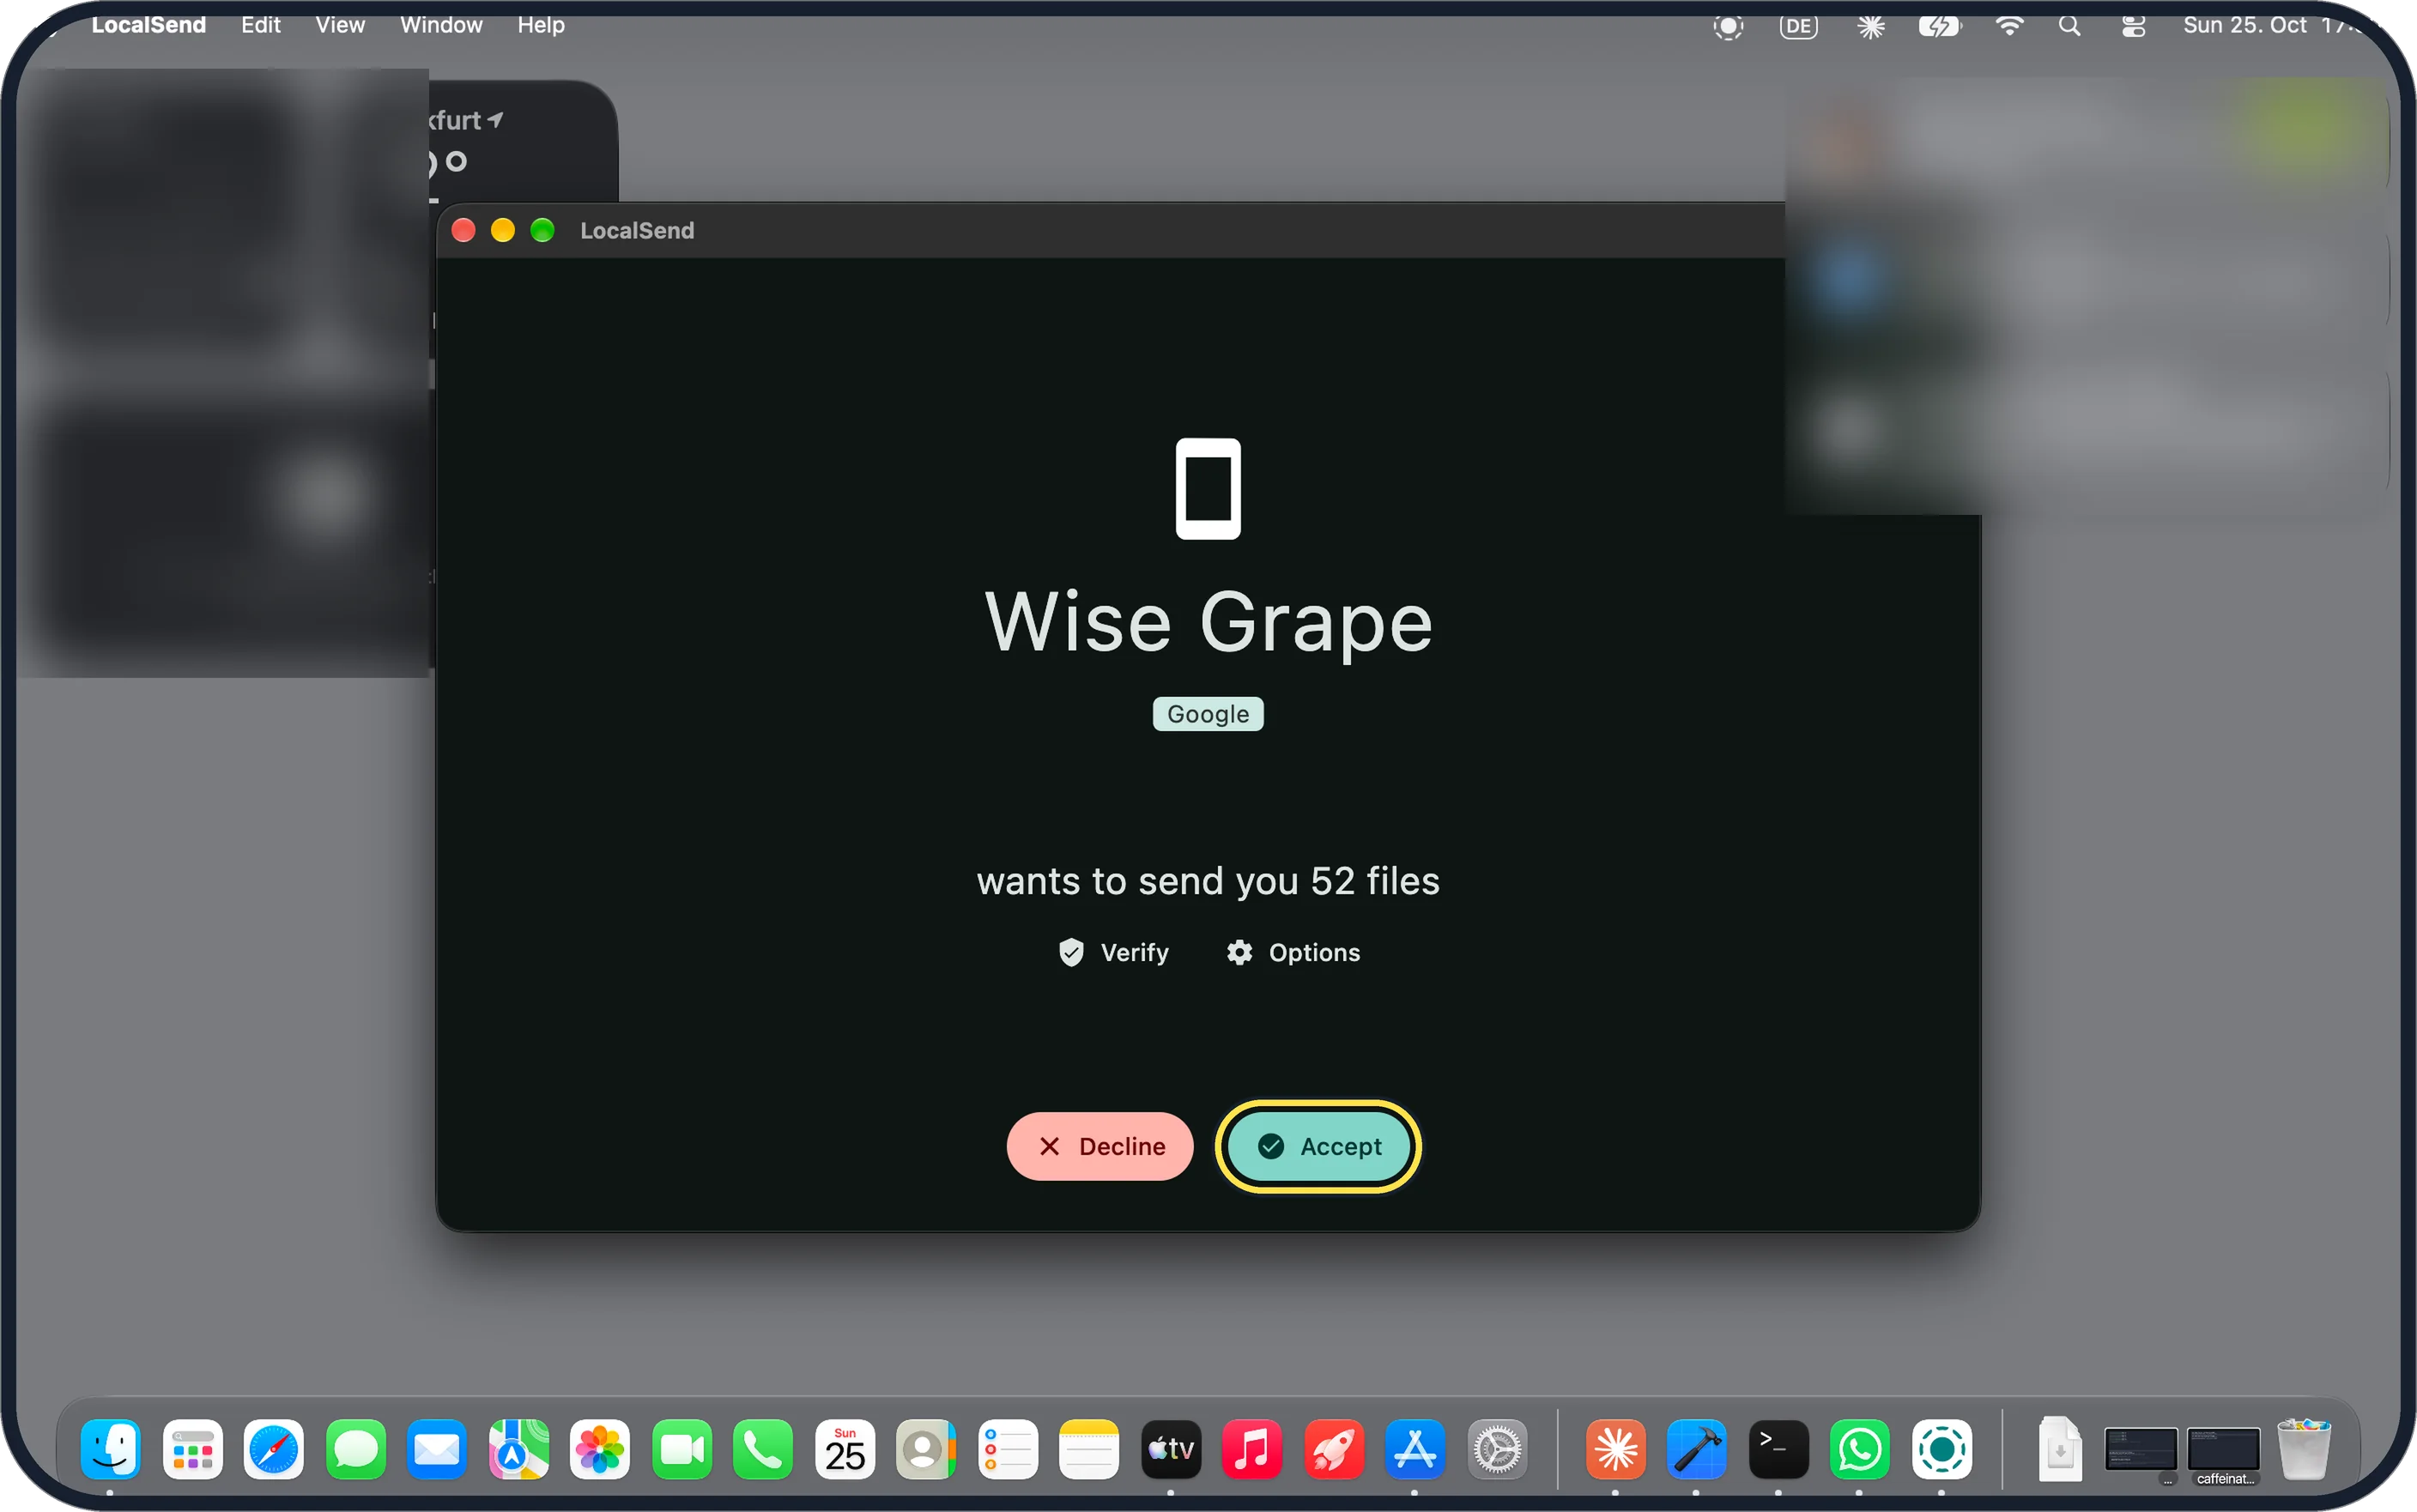
Task: Open Messages from the Dock
Action: pyautogui.click(x=355, y=1449)
